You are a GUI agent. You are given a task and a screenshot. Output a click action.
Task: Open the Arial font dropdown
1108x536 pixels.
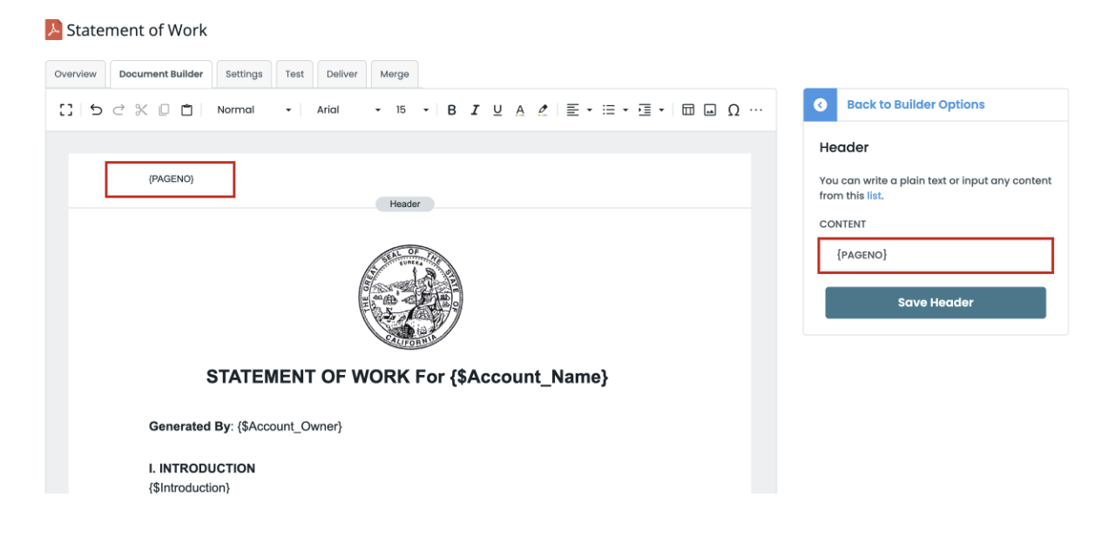(x=348, y=110)
